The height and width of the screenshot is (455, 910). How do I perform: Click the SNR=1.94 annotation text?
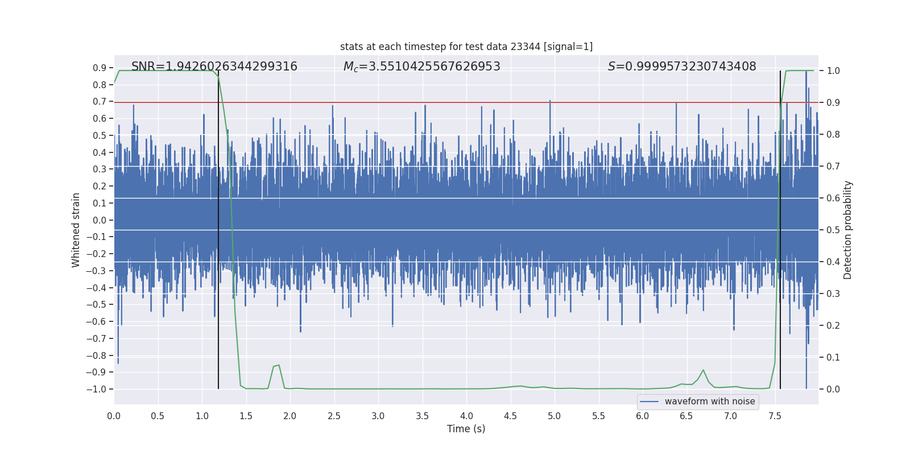pos(214,67)
